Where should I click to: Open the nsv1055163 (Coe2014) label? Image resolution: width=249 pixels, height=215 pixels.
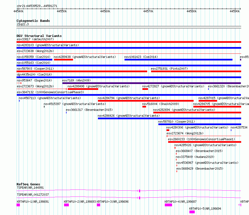pos(34,63)
